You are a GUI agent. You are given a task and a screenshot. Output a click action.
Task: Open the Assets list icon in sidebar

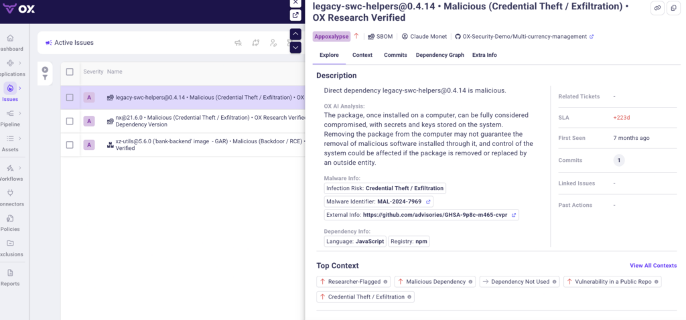point(10,139)
